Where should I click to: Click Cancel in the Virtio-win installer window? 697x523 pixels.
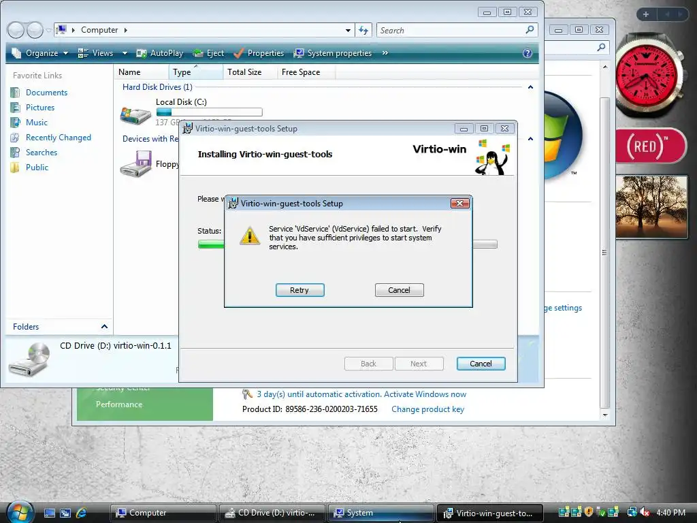coord(481,364)
